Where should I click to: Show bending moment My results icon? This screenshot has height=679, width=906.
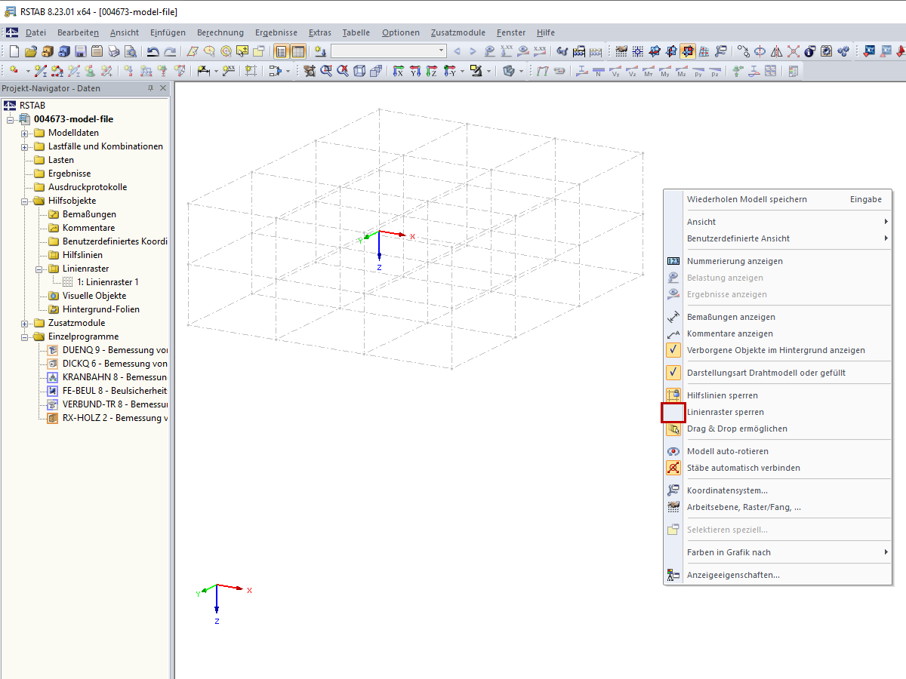pos(665,71)
